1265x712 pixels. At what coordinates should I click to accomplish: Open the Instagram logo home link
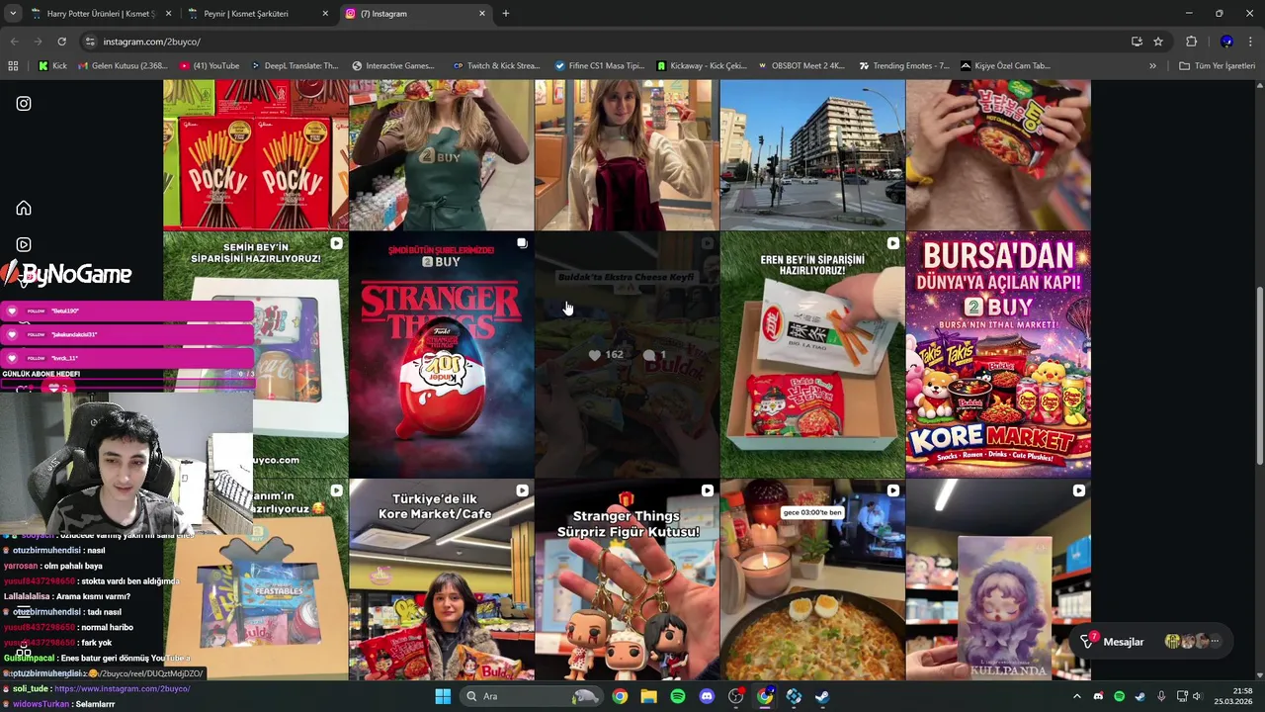pyautogui.click(x=24, y=104)
